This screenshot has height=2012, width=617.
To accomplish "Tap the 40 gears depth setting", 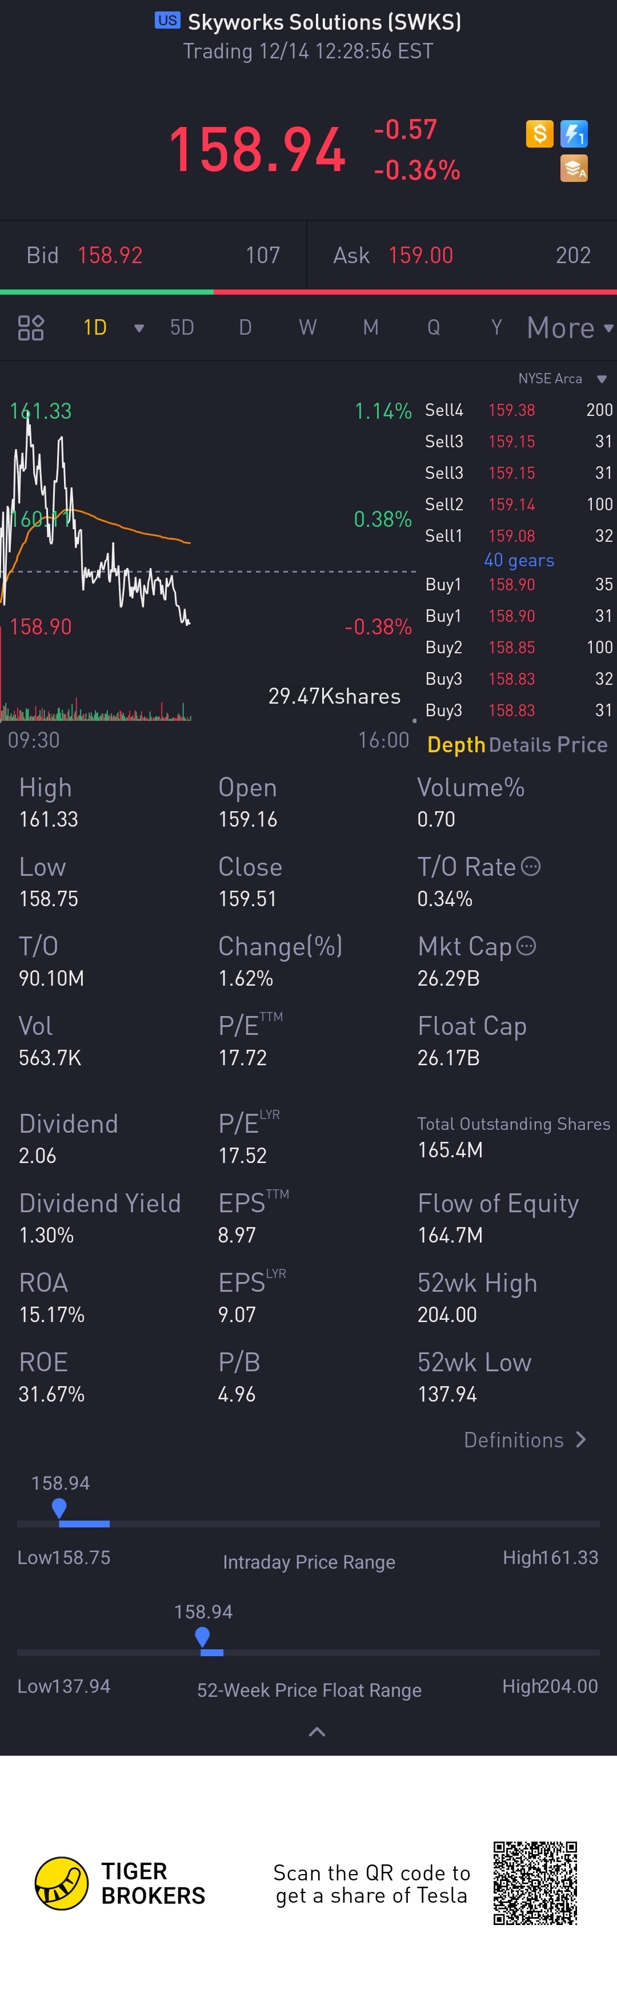I will click(519, 560).
